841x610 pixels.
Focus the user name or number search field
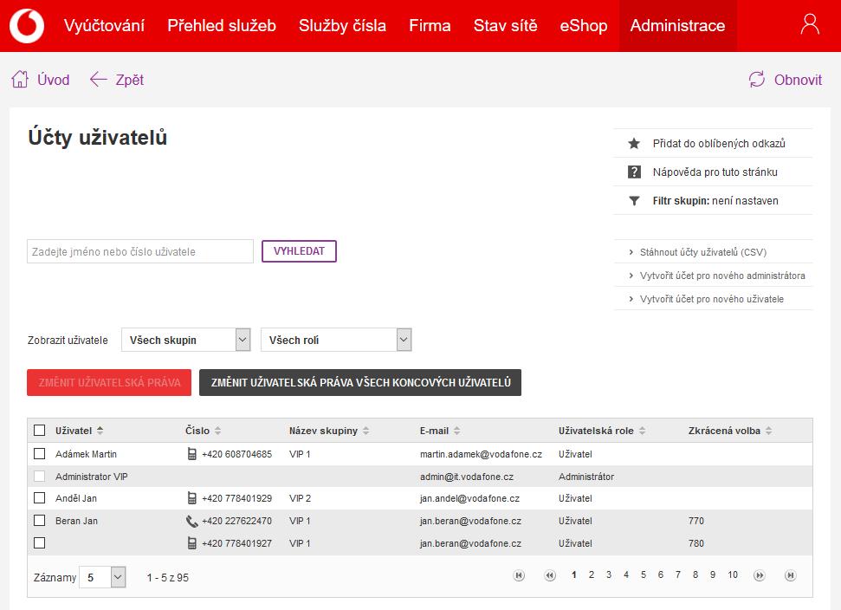pyautogui.click(x=140, y=251)
